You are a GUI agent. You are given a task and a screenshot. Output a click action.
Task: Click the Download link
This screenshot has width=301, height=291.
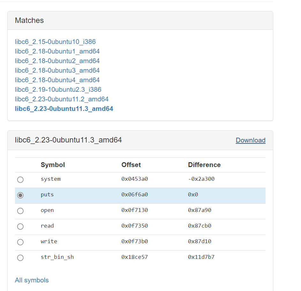pyautogui.click(x=251, y=140)
